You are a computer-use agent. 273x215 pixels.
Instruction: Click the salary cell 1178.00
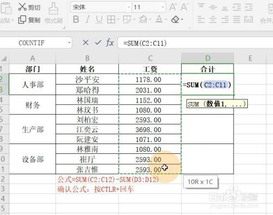pyautogui.click(x=150, y=79)
